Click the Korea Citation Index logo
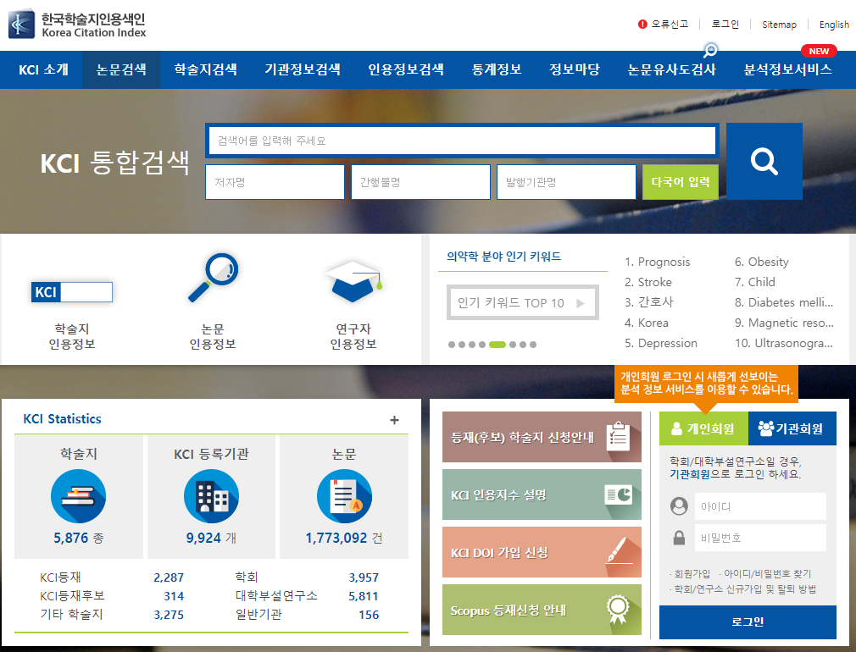The height and width of the screenshot is (652, 856). pyautogui.click(x=77, y=25)
